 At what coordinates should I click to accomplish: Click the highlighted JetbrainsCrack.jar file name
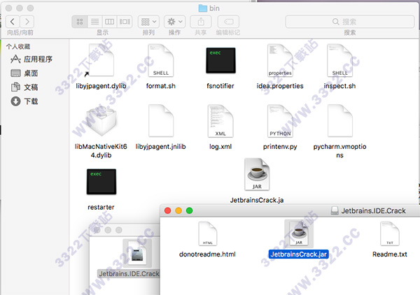click(299, 254)
